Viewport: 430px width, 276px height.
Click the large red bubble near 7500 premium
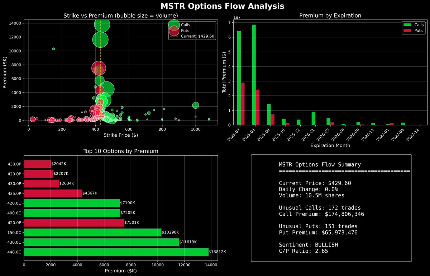[x=99, y=68]
